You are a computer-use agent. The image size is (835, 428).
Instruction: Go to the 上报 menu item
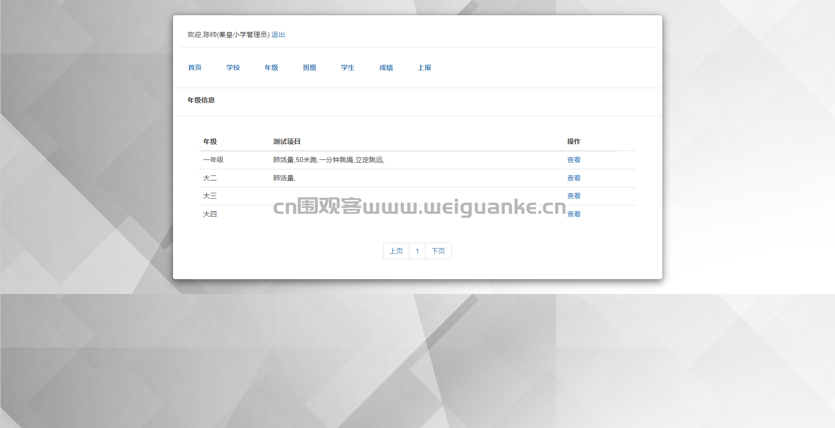pos(424,68)
